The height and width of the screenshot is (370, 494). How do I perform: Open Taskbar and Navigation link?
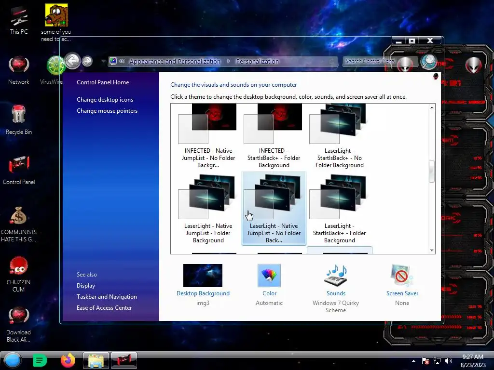click(x=107, y=297)
